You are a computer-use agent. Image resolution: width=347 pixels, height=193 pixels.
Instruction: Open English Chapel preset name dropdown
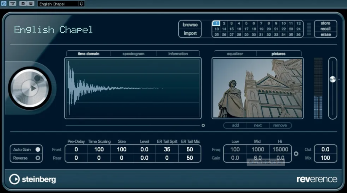(x=58, y=4)
